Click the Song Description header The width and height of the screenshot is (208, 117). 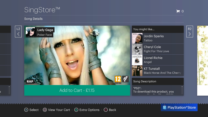[158, 81]
